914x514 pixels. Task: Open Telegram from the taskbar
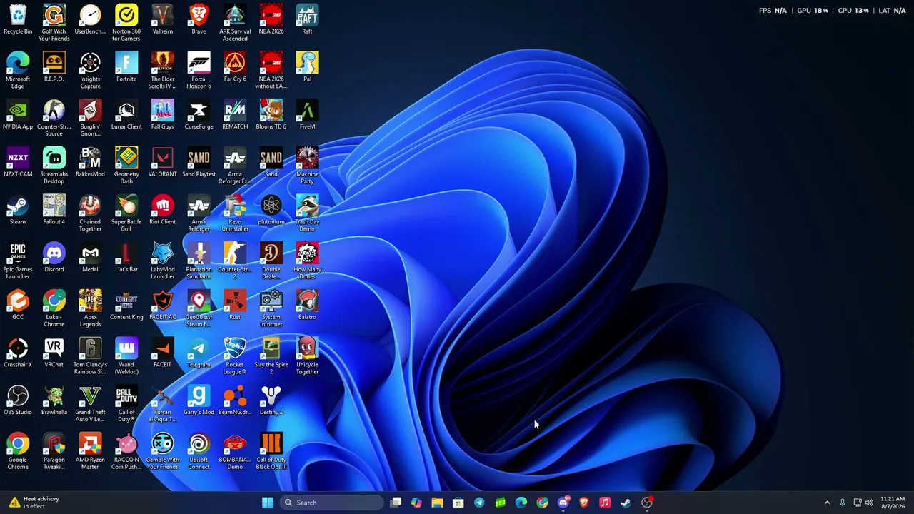[x=479, y=503]
